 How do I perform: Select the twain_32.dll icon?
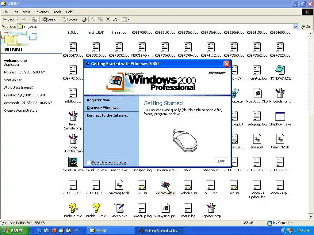[280, 139]
